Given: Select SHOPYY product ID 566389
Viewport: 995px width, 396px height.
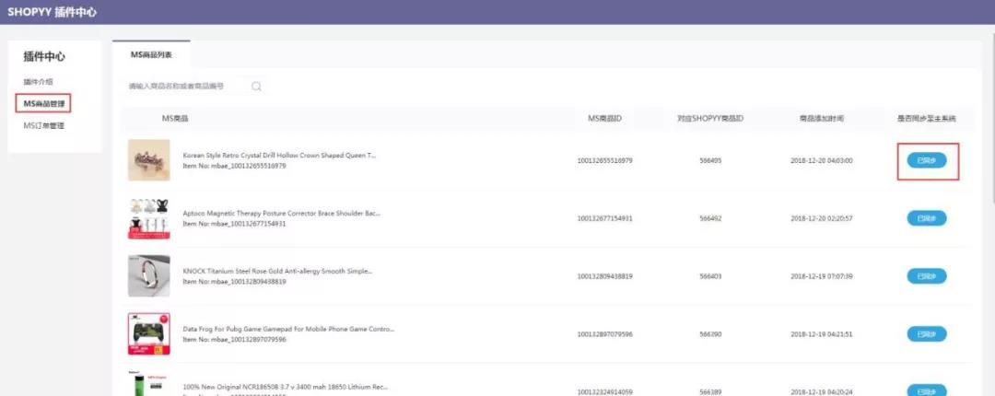Looking at the screenshot, I should [x=710, y=392].
